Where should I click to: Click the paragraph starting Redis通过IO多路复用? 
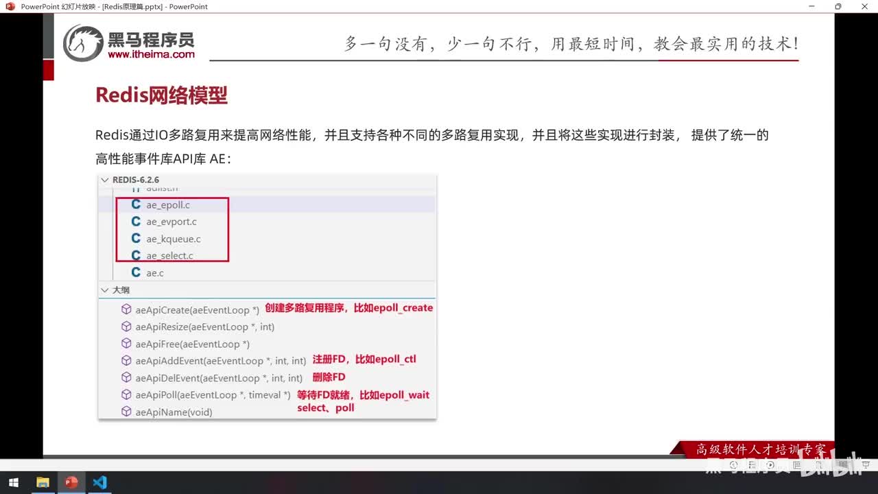point(432,135)
